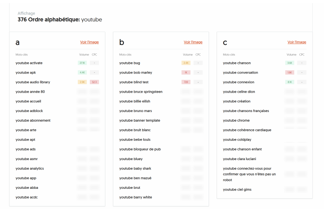Select keyword 'youtube clara luciani'
324x209 pixels.
click(239, 159)
